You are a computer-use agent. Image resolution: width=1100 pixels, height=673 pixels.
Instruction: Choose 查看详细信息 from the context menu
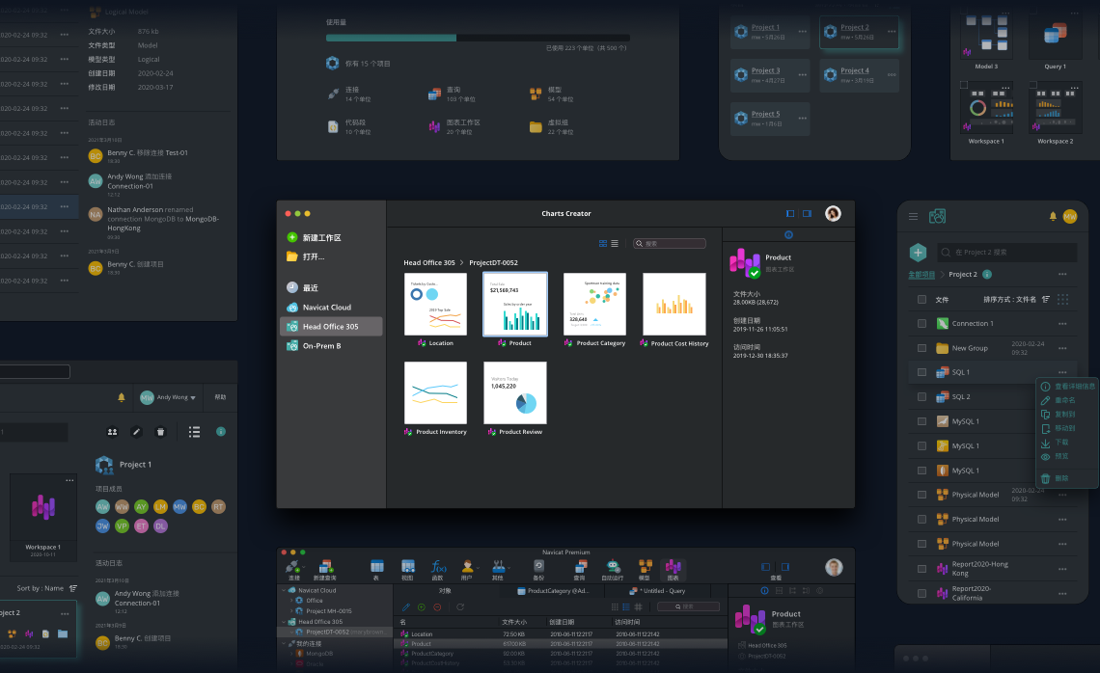[x=1068, y=387]
